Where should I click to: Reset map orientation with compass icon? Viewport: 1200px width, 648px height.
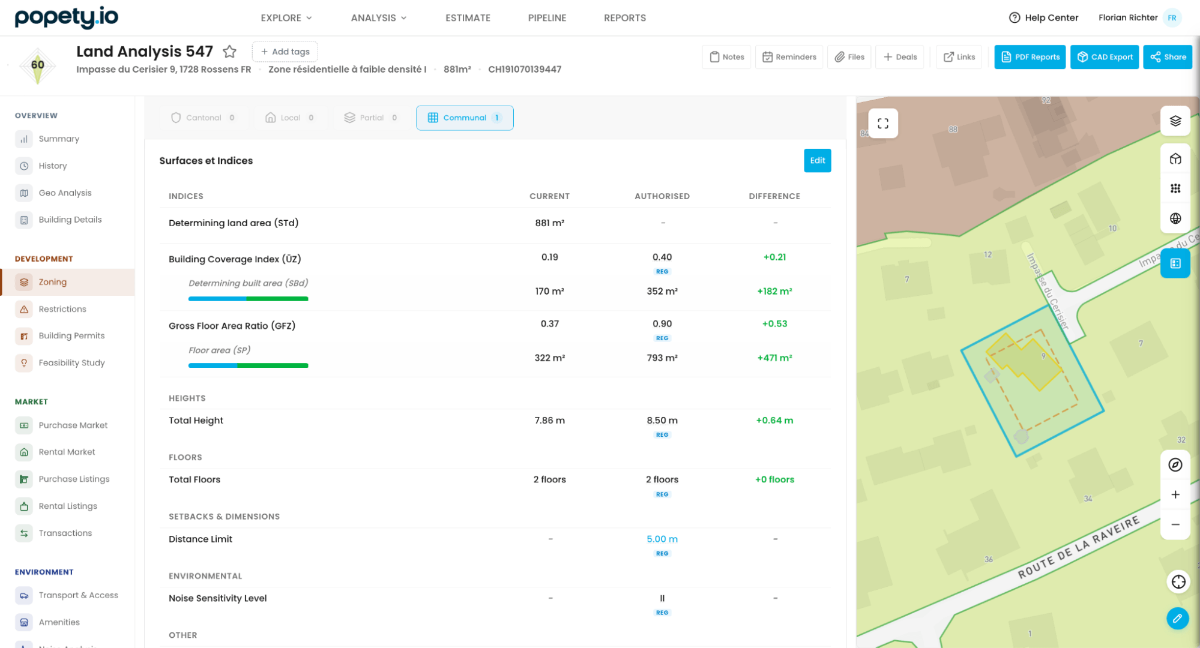pos(1175,465)
